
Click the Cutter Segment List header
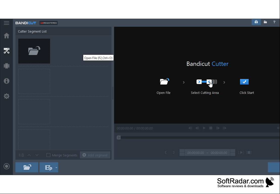(32, 31)
